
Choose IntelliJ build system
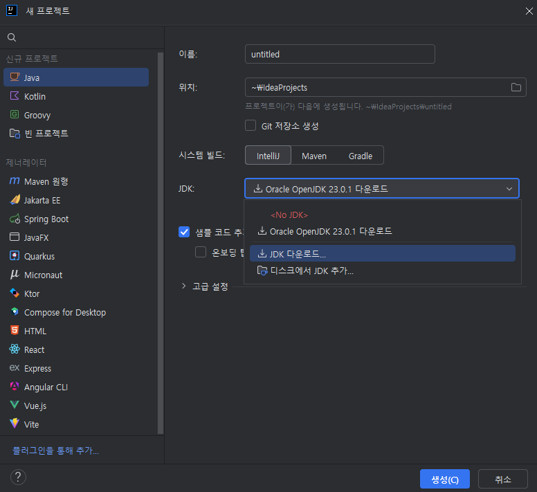(268, 156)
